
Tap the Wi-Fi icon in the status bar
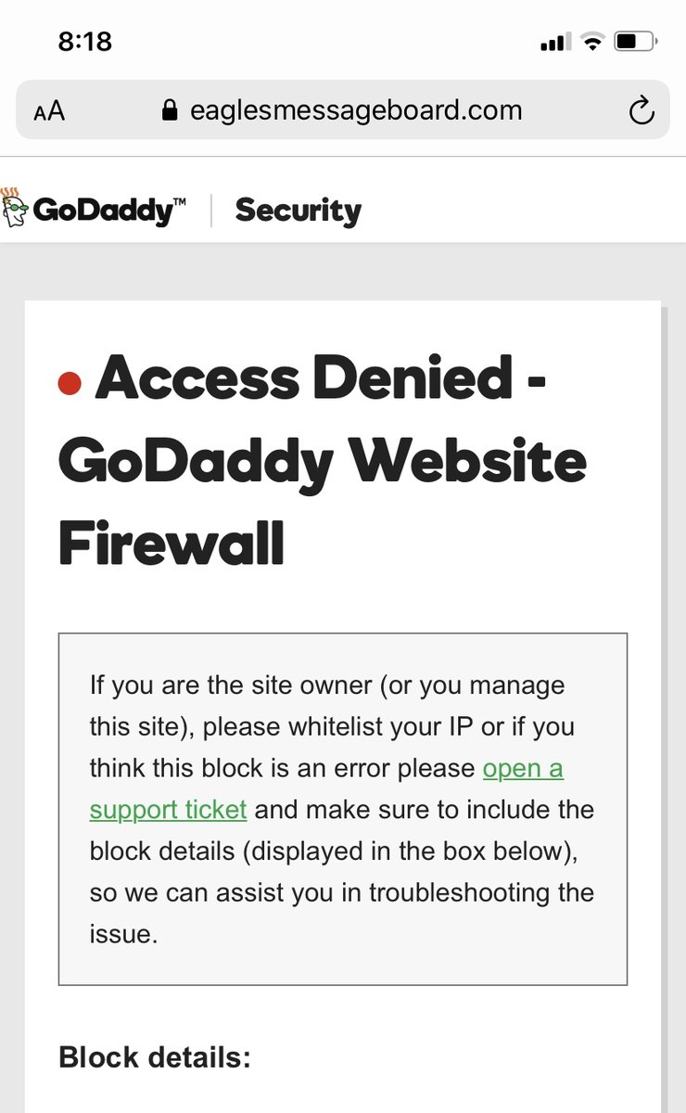pyautogui.click(x=591, y=42)
